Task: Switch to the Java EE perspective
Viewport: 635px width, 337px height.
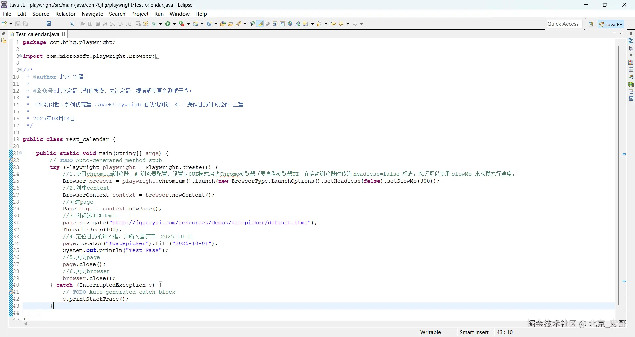Action: (x=611, y=24)
